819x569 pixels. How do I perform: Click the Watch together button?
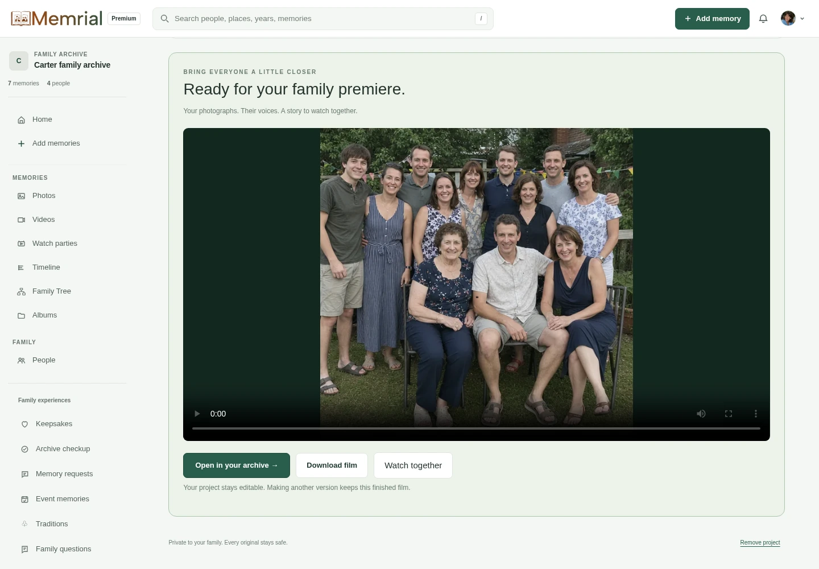click(413, 465)
